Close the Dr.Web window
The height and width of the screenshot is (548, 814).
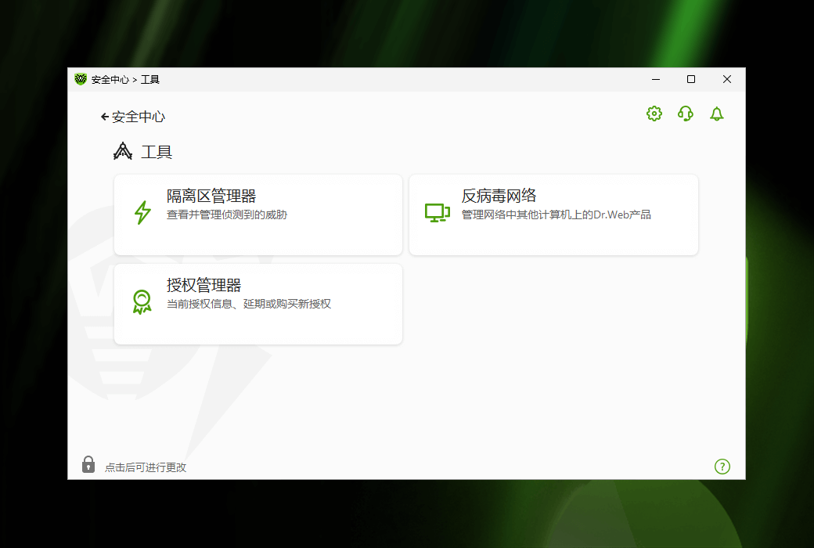pyautogui.click(x=727, y=80)
